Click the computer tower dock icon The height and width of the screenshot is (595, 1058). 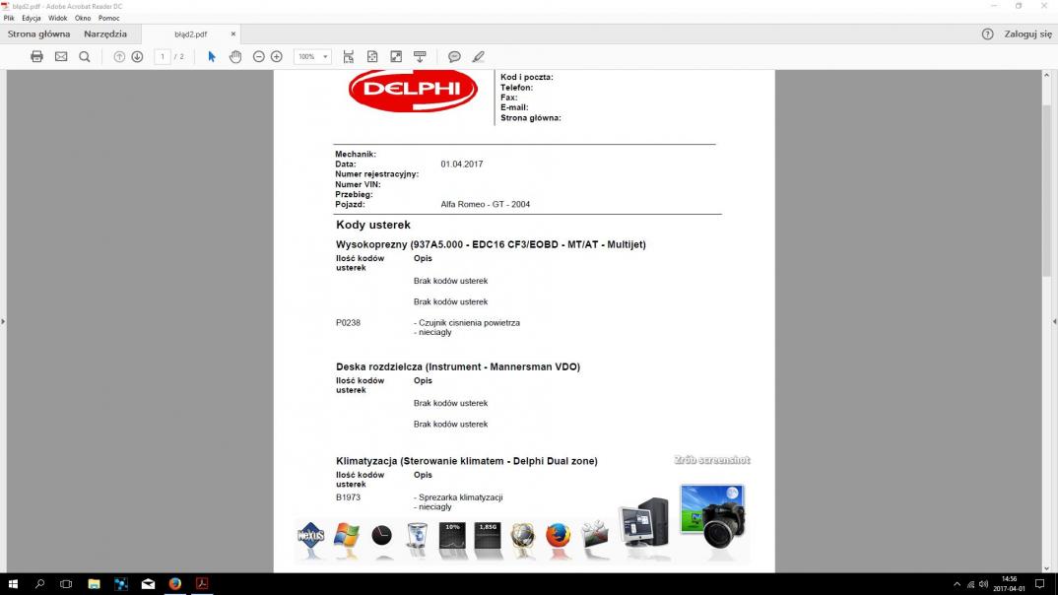pyautogui.click(x=643, y=522)
